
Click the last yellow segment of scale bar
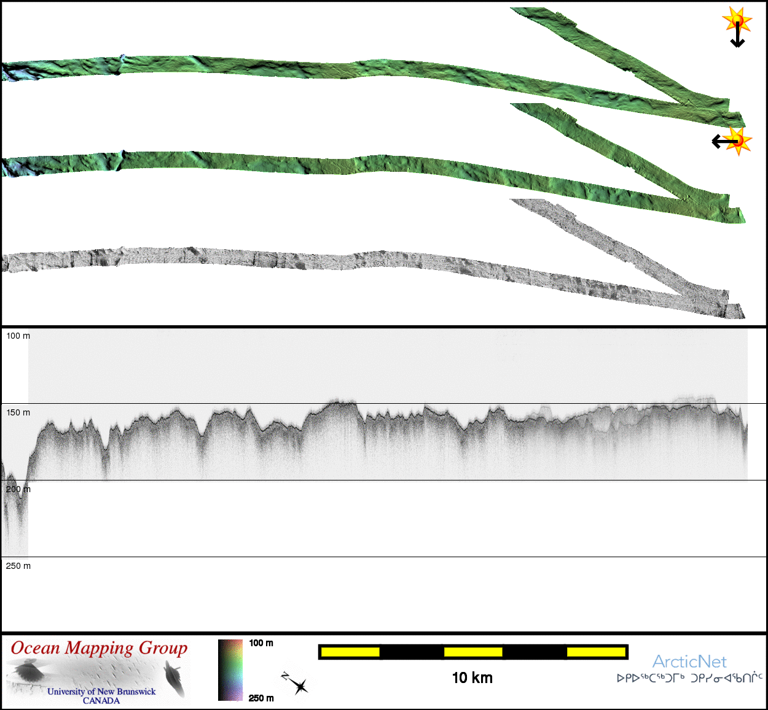click(596, 652)
